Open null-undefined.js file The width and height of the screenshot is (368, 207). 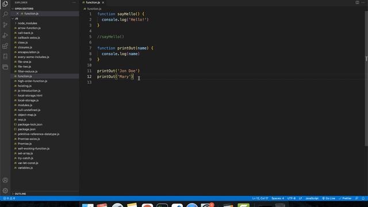pyautogui.click(x=29, y=110)
